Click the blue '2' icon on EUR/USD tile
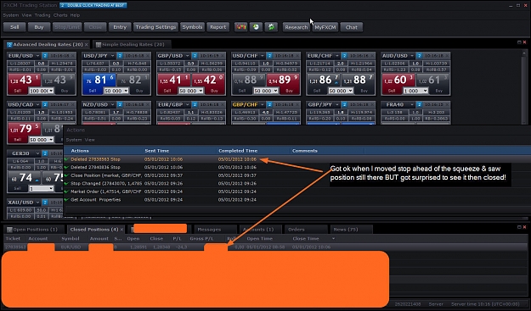Image resolution: width=531 pixels, height=311 pixels. tap(45, 56)
